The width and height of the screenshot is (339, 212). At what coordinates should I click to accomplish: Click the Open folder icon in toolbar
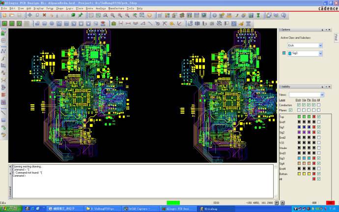click(12, 15)
